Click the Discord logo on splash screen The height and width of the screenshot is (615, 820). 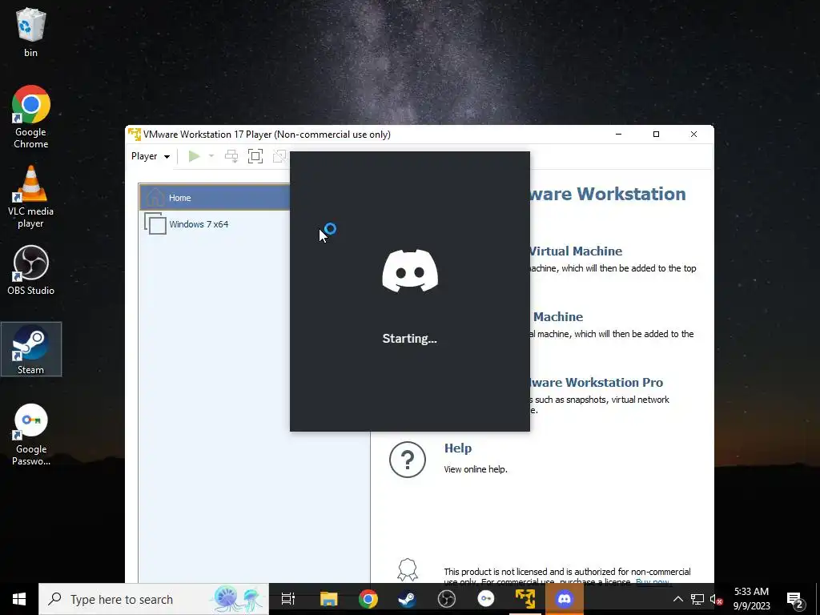click(x=410, y=271)
